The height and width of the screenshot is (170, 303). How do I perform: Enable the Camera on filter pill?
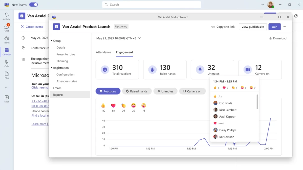(192, 91)
